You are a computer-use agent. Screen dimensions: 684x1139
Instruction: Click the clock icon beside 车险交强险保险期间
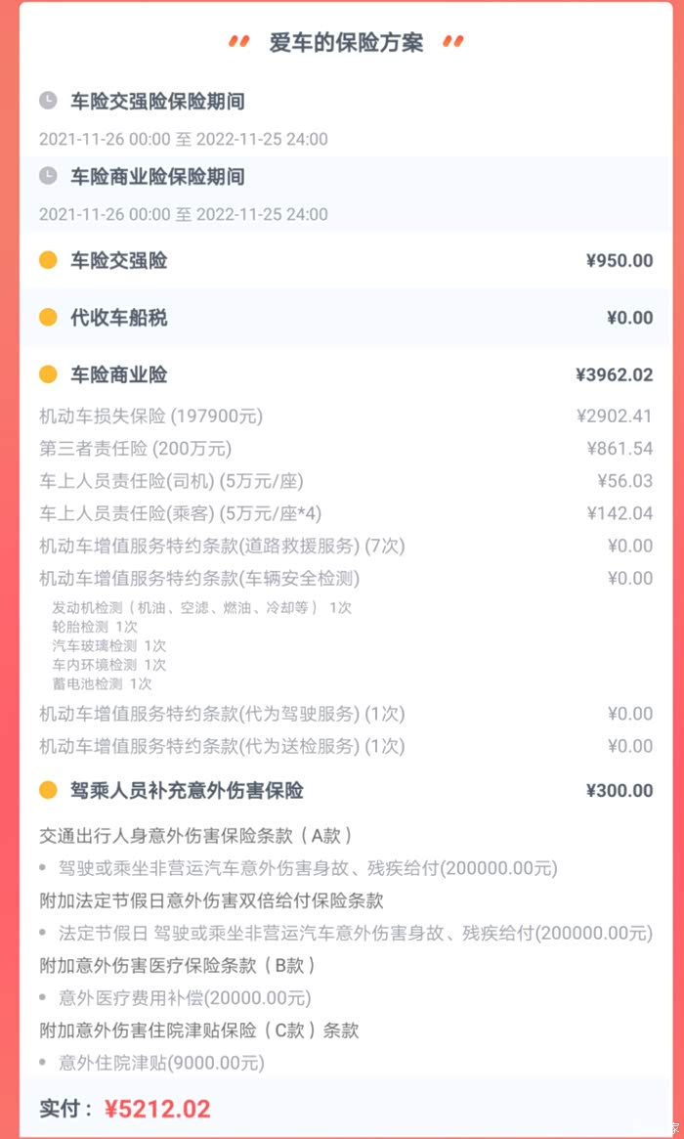48,100
